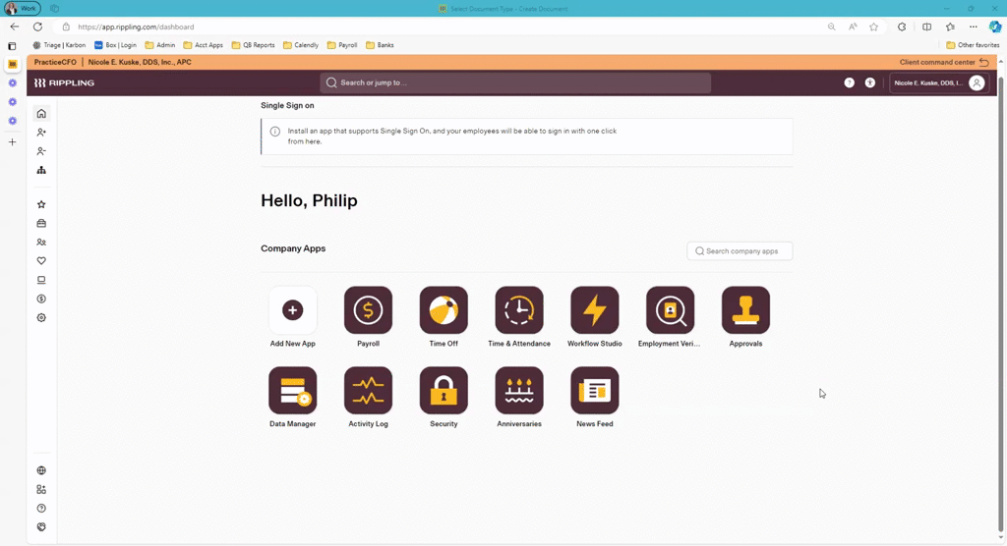Focus the Search or jump to bar
1007x546 pixels.
tap(515, 82)
